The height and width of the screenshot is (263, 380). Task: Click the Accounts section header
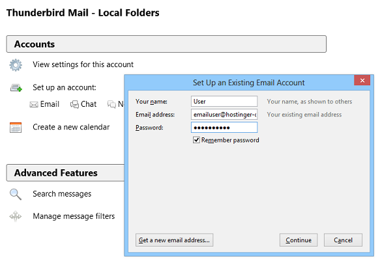(x=166, y=44)
